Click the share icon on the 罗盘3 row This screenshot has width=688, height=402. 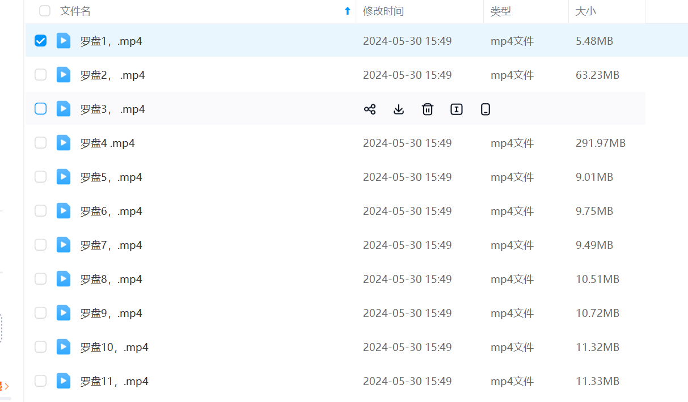370,109
